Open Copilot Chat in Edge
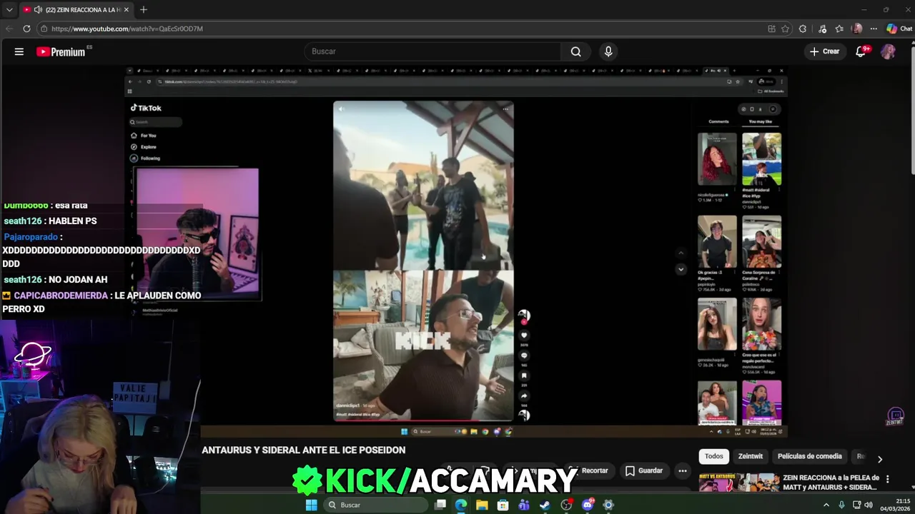Image resolution: width=915 pixels, height=514 pixels. (x=899, y=29)
